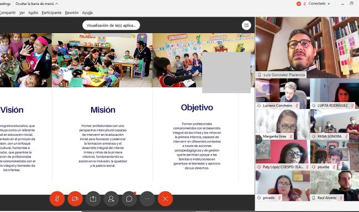The height and width of the screenshot is (212, 359).
Task: Open the Compartir menu
Action: pyautogui.click(x=8, y=13)
